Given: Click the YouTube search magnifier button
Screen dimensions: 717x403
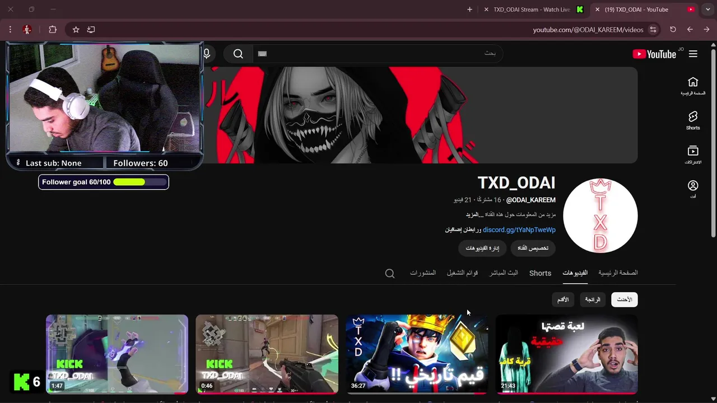Looking at the screenshot, I should pos(238,54).
